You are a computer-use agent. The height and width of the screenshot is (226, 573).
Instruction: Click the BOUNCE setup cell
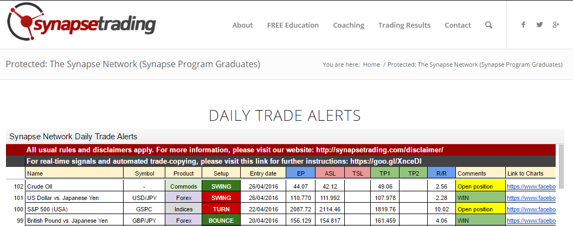tap(222, 221)
